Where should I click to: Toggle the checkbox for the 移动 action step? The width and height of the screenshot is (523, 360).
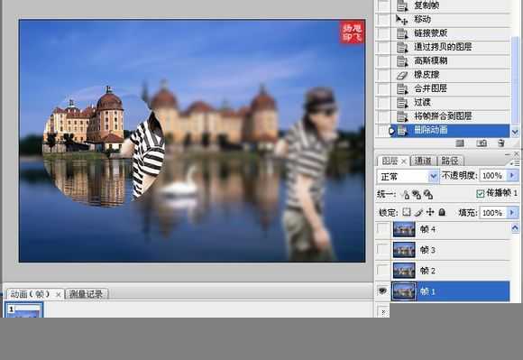(x=383, y=19)
